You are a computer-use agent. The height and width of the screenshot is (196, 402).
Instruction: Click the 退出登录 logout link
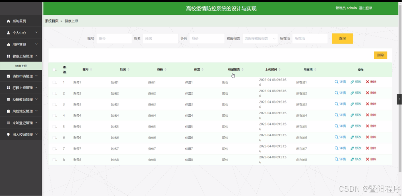coord(366,8)
